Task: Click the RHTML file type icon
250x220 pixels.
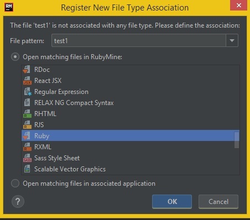Action: [x=27, y=114]
